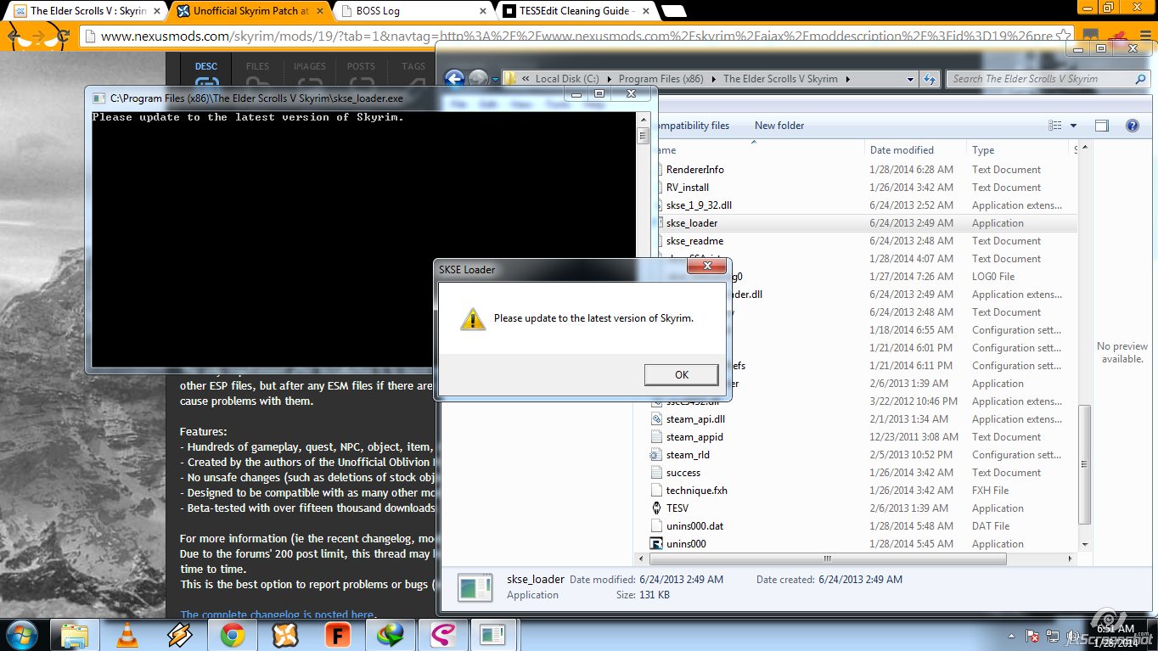Refresh the Explorer address bar
Screen dimensions: 1158x651
click(x=930, y=79)
